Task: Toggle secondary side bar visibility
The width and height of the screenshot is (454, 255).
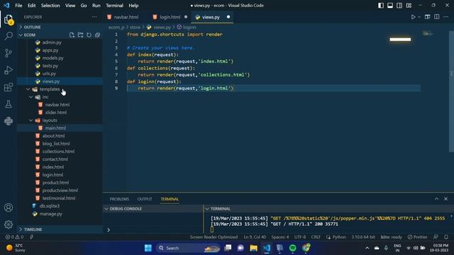Action: [399, 6]
